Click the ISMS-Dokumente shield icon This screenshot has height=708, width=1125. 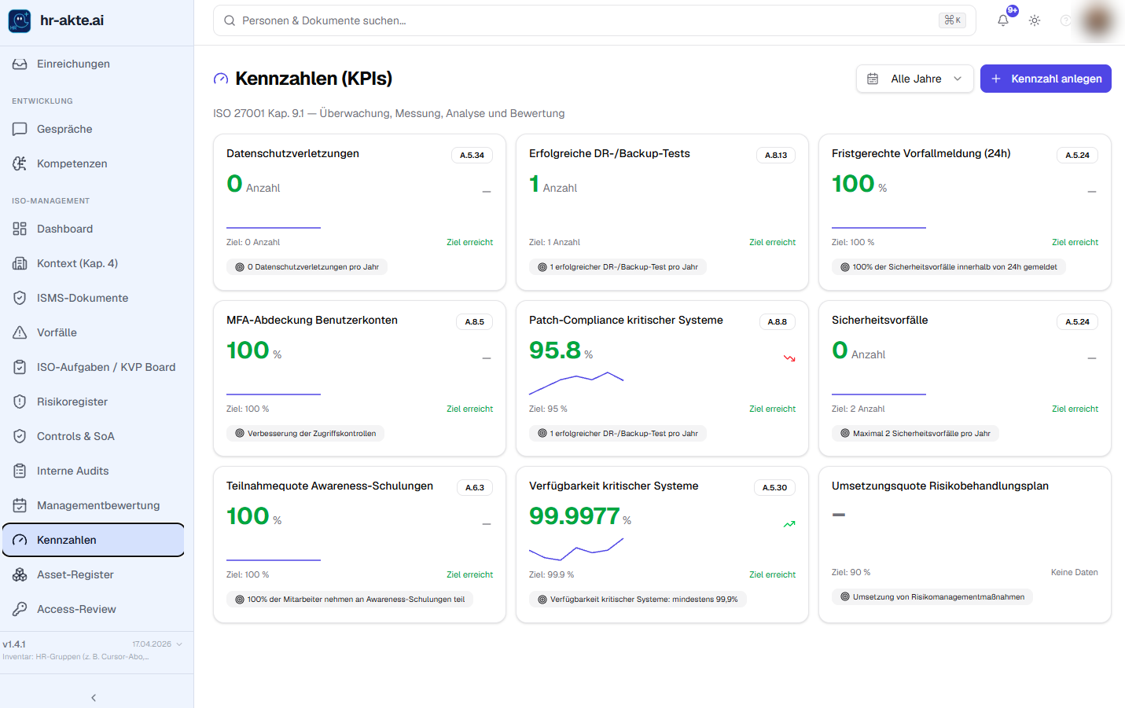pos(20,298)
